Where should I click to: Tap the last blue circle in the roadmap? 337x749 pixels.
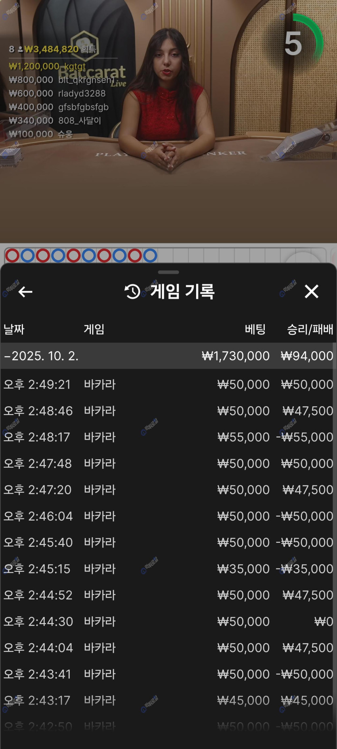coord(150,255)
